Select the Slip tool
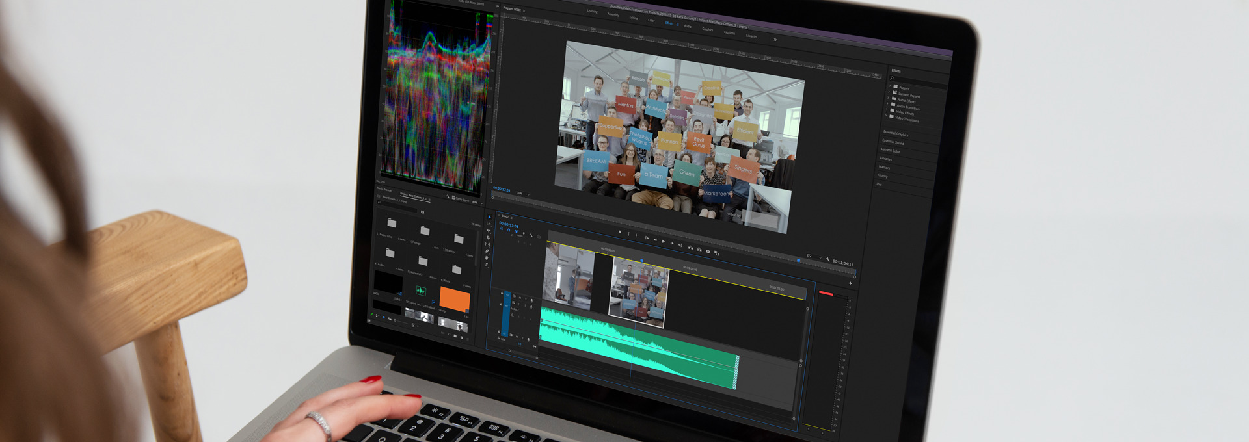This screenshot has height=442, width=1249. [488, 244]
